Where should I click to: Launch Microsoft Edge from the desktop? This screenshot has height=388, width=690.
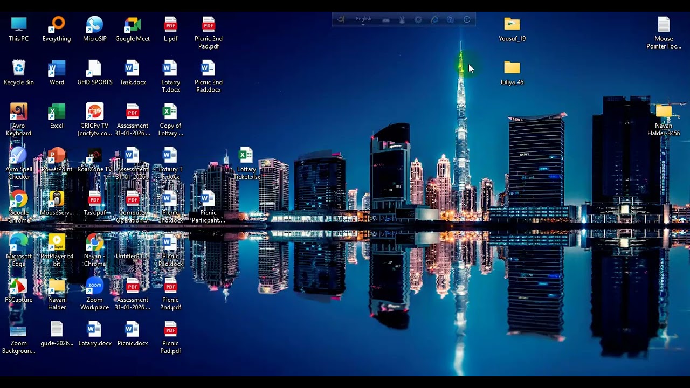pos(19,251)
